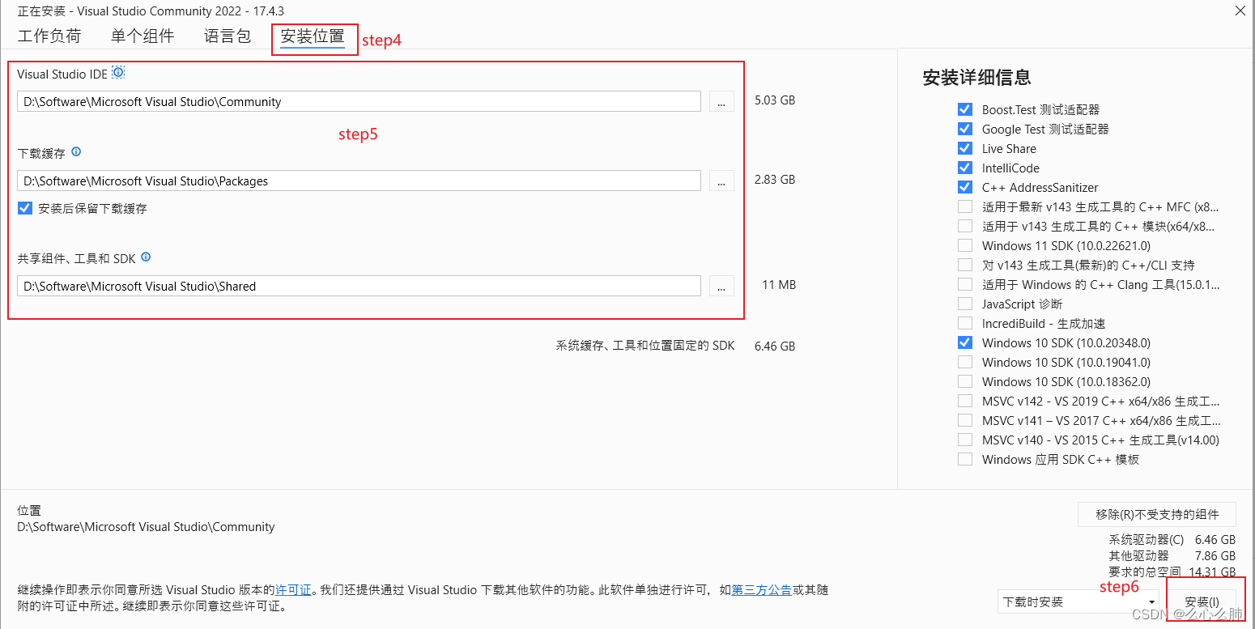Check the C++ Clang 工具 for Windows

(x=964, y=284)
